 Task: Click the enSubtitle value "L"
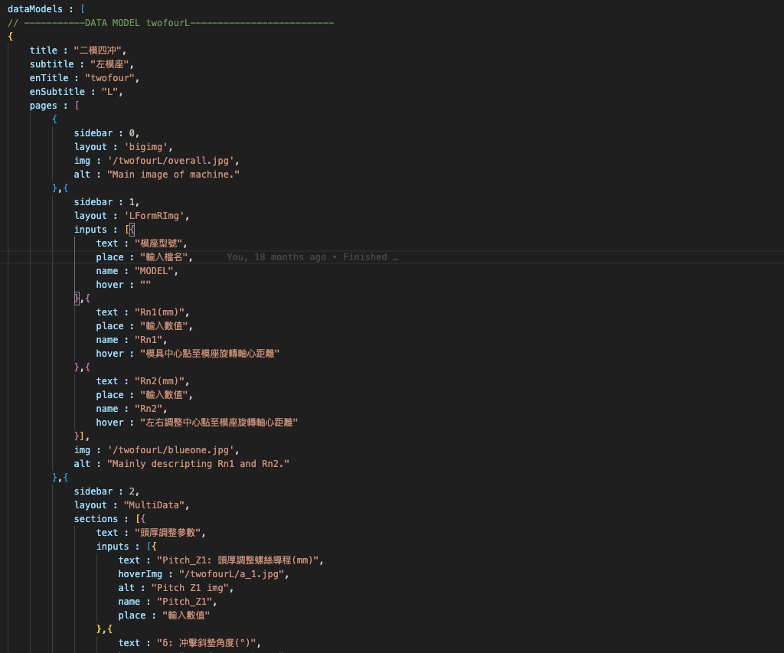pos(110,92)
